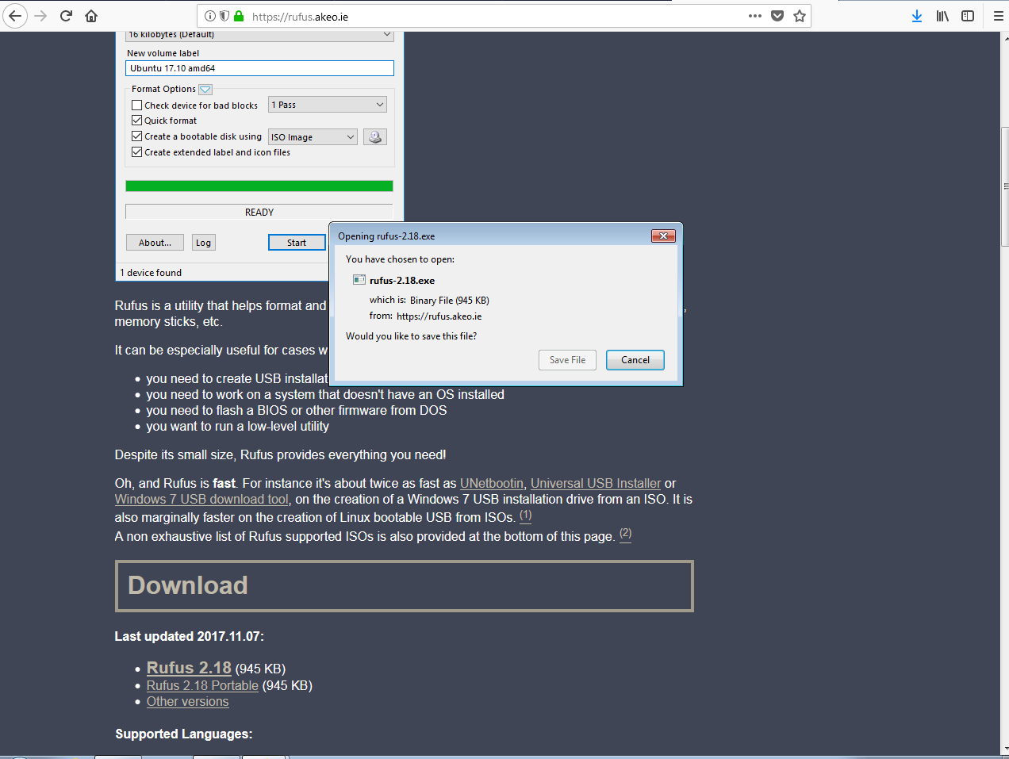Click 'Supported Languages:' heading
The image size is (1009, 759).
click(184, 734)
